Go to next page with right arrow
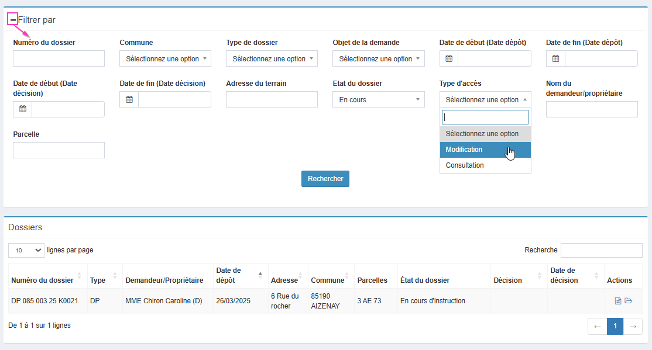 coord(633,327)
